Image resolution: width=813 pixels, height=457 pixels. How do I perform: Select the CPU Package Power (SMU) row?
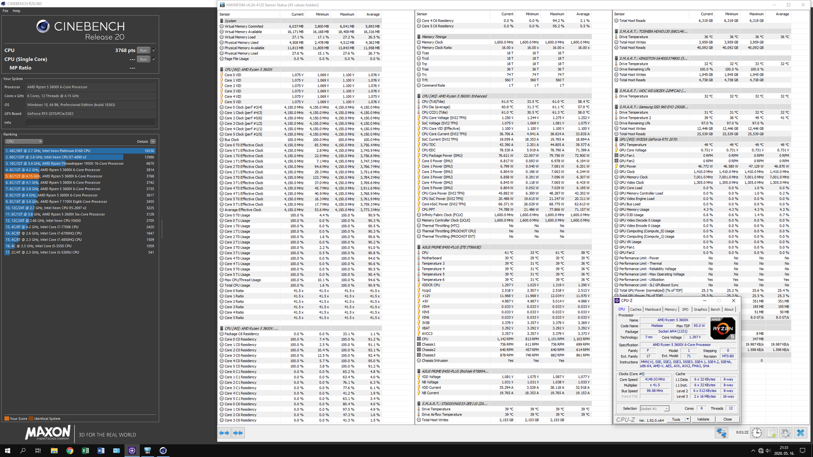point(504,155)
